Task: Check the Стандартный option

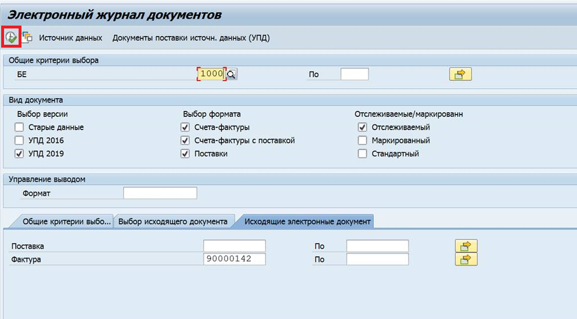Action: [362, 154]
